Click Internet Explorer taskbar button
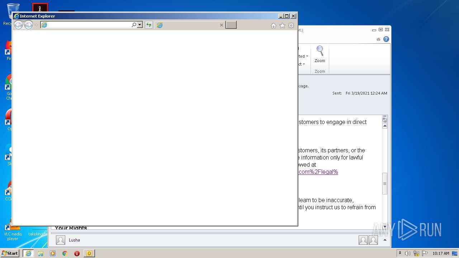 pos(28,253)
